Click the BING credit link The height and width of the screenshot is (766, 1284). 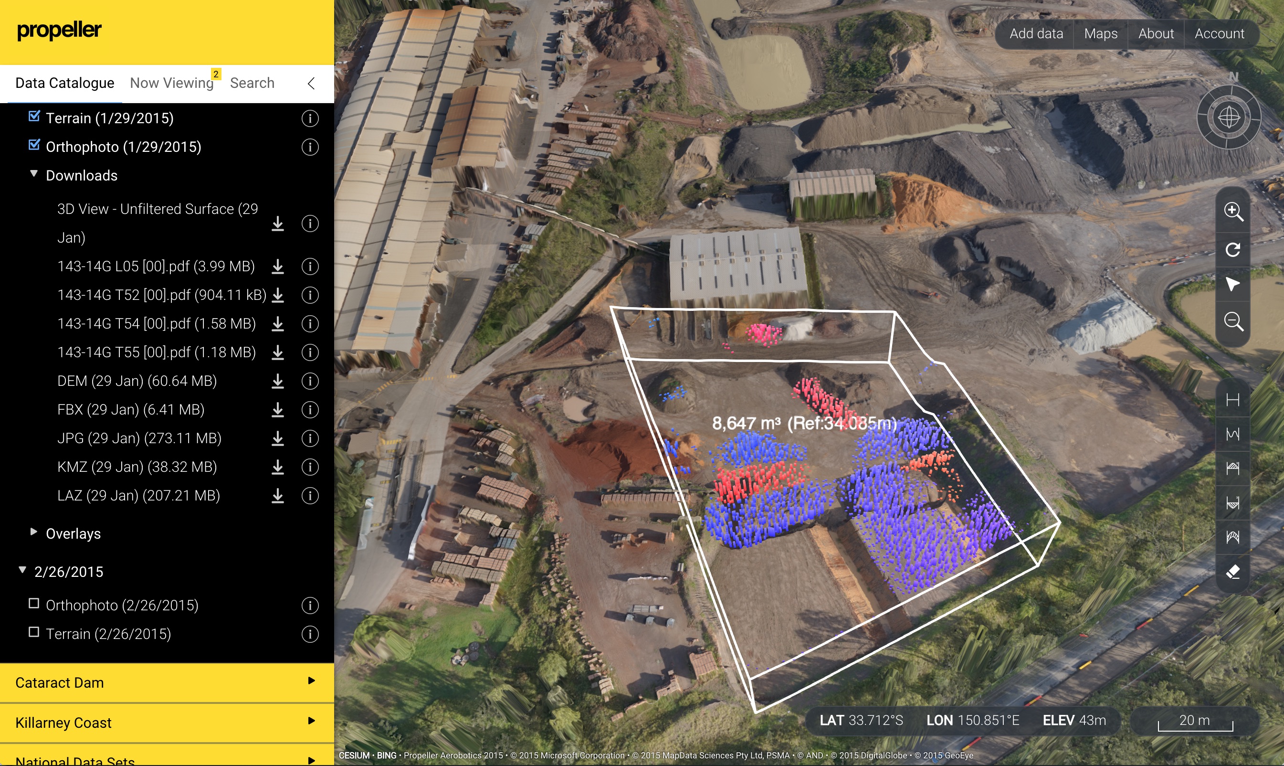point(386,755)
